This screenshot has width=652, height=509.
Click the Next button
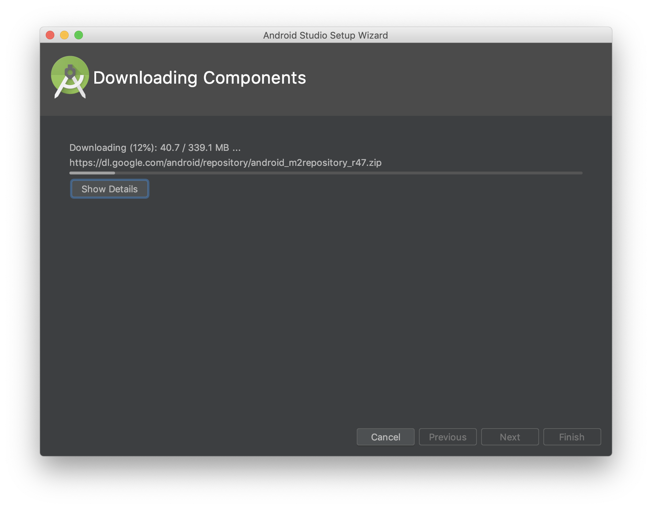510,437
